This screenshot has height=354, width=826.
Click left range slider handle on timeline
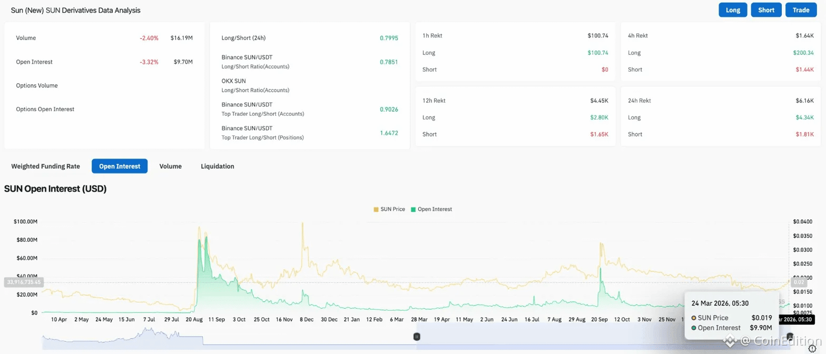[x=417, y=336]
